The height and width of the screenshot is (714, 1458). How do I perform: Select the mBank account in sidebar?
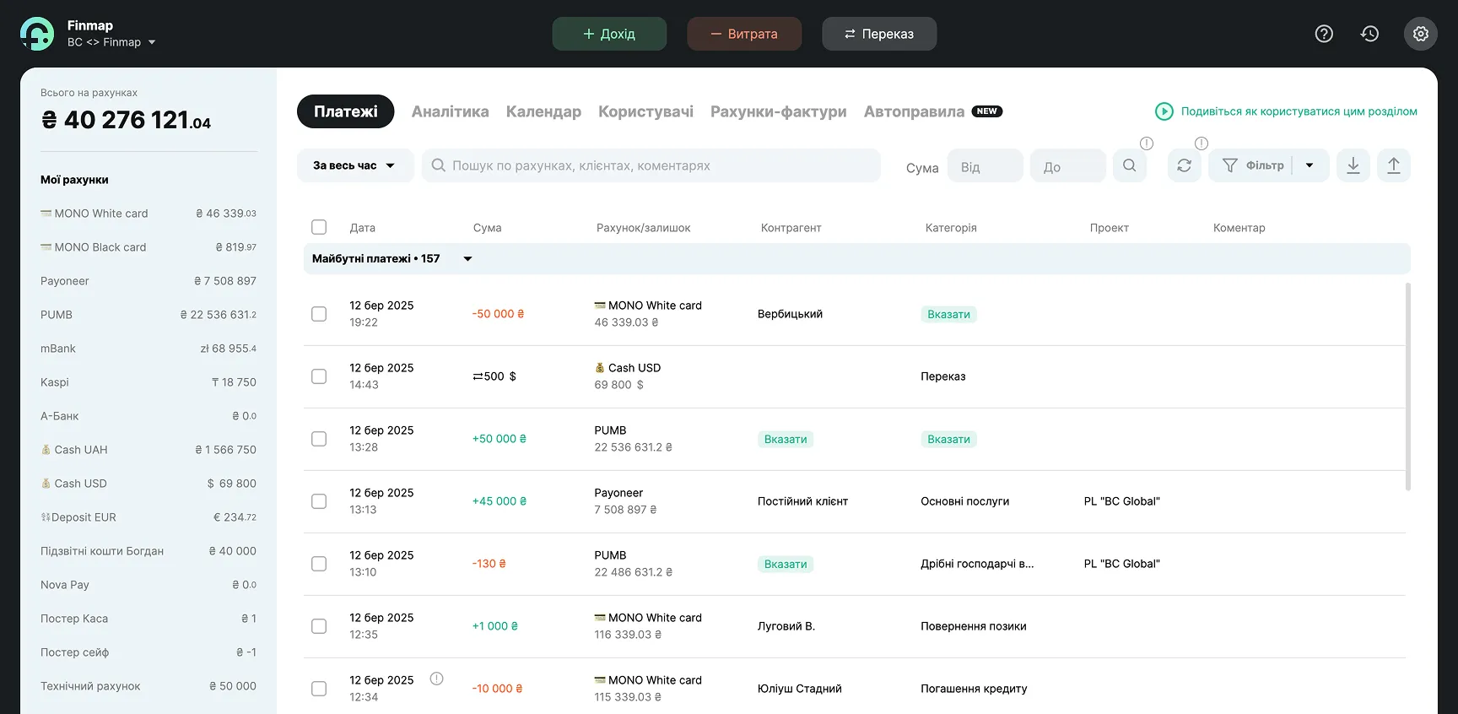[148, 349]
